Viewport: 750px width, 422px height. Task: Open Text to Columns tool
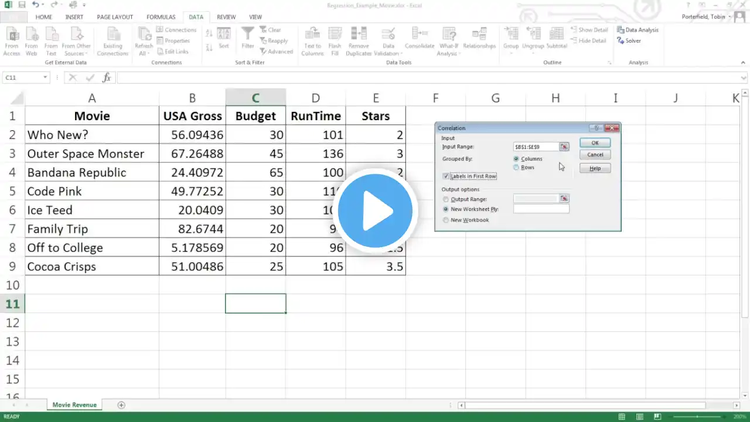312,34
